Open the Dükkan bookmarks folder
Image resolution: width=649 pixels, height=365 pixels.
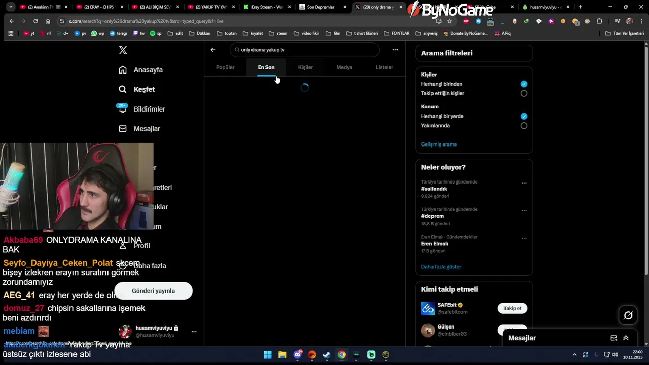click(x=200, y=33)
